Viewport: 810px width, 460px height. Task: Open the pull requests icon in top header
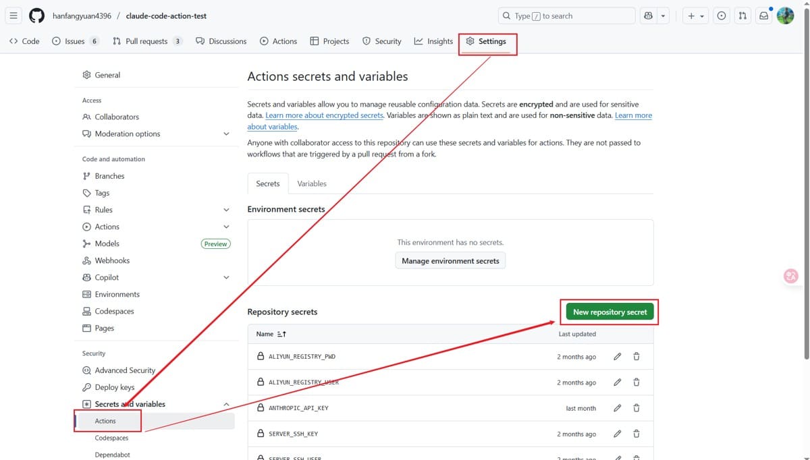point(742,16)
